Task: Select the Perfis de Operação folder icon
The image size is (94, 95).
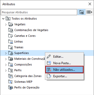Action: pos(11,87)
